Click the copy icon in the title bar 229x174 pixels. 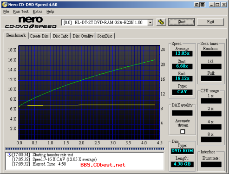(196, 5)
